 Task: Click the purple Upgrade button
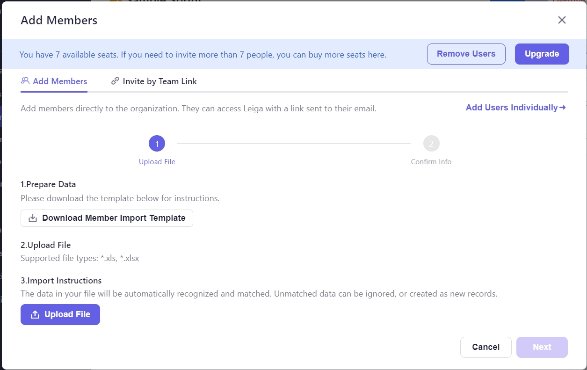(542, 54)
